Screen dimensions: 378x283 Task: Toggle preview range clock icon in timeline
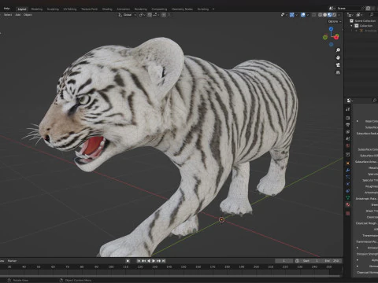click(x=297, y=261)
